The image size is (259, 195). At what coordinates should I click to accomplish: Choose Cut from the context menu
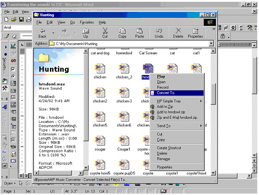point(177,134)
